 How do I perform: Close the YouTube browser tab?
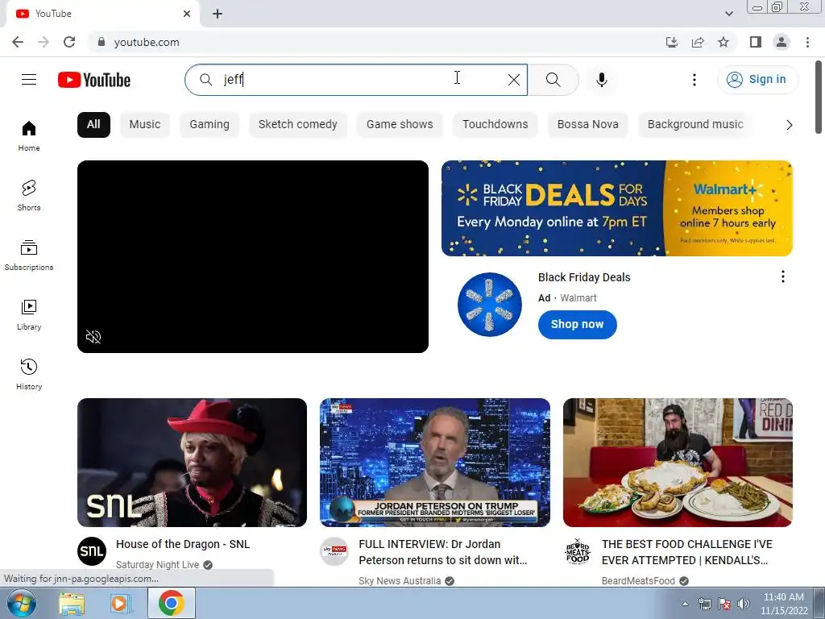pos(187,14)
